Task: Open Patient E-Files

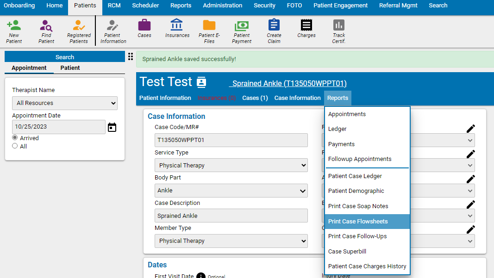Action: pyautogui.click(x=208, y=31)
